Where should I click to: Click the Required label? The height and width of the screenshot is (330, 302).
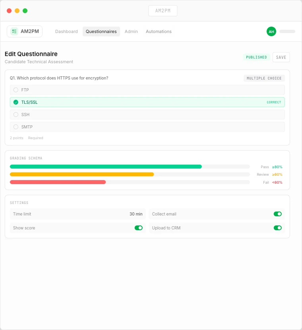point(35,138)
